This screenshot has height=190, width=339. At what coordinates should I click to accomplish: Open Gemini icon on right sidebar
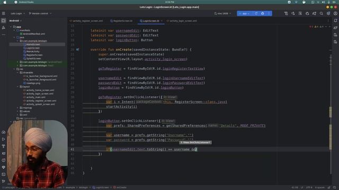tap(335, 27)
